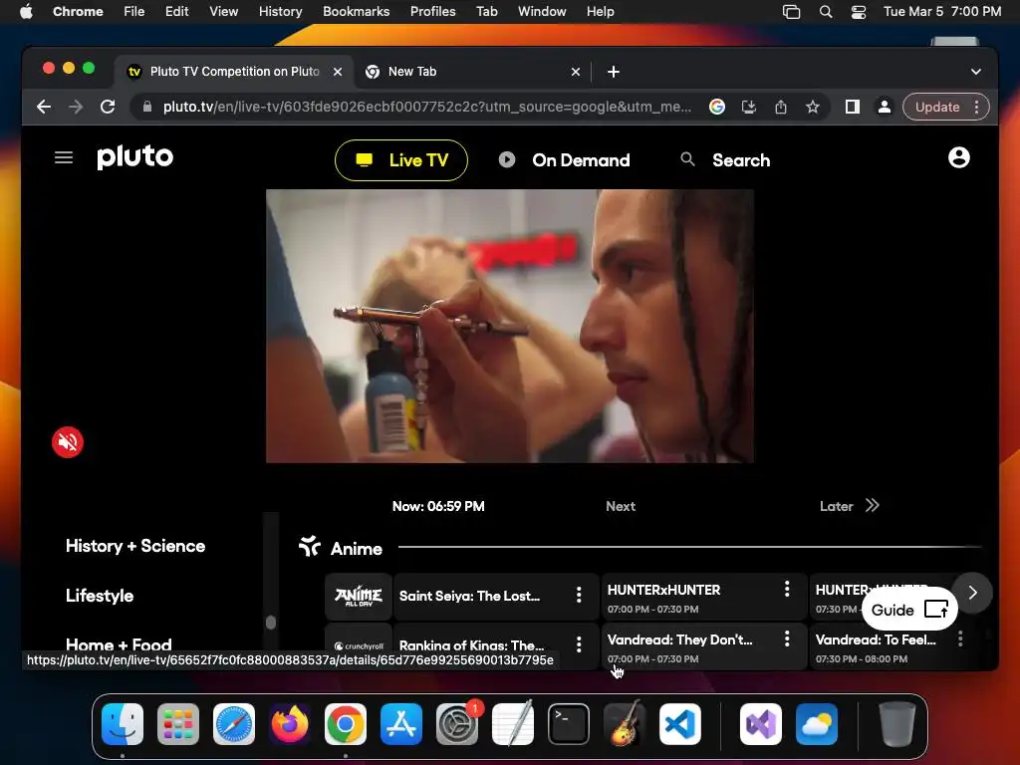This screenshot has width=1020, height=765.
Task: Open Safari from the Dock
Action: [234, 724]
